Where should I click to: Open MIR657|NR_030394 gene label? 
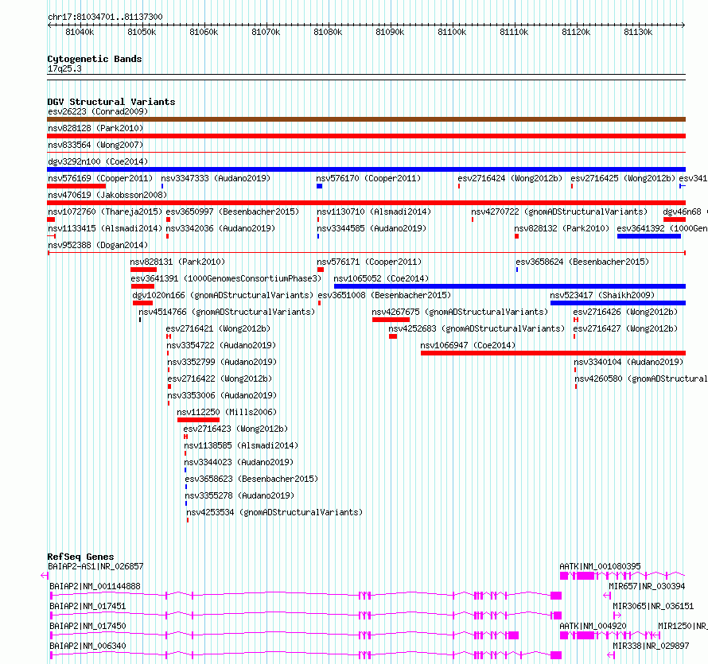(647, 586)
